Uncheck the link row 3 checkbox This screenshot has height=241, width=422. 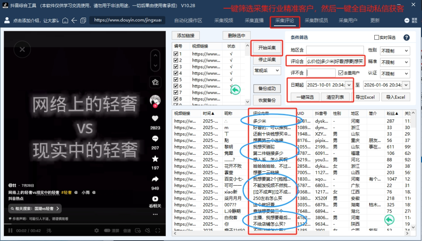click(x=176, y=67)
